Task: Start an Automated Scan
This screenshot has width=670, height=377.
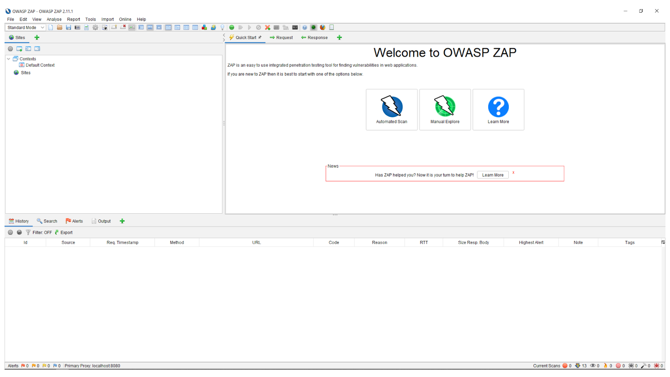Action: (x=392, y=109)
